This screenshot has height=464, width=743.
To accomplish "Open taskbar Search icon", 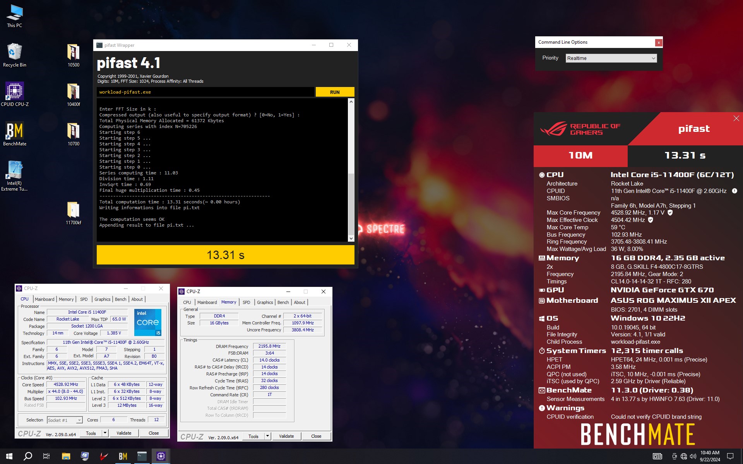I will 28,456.
